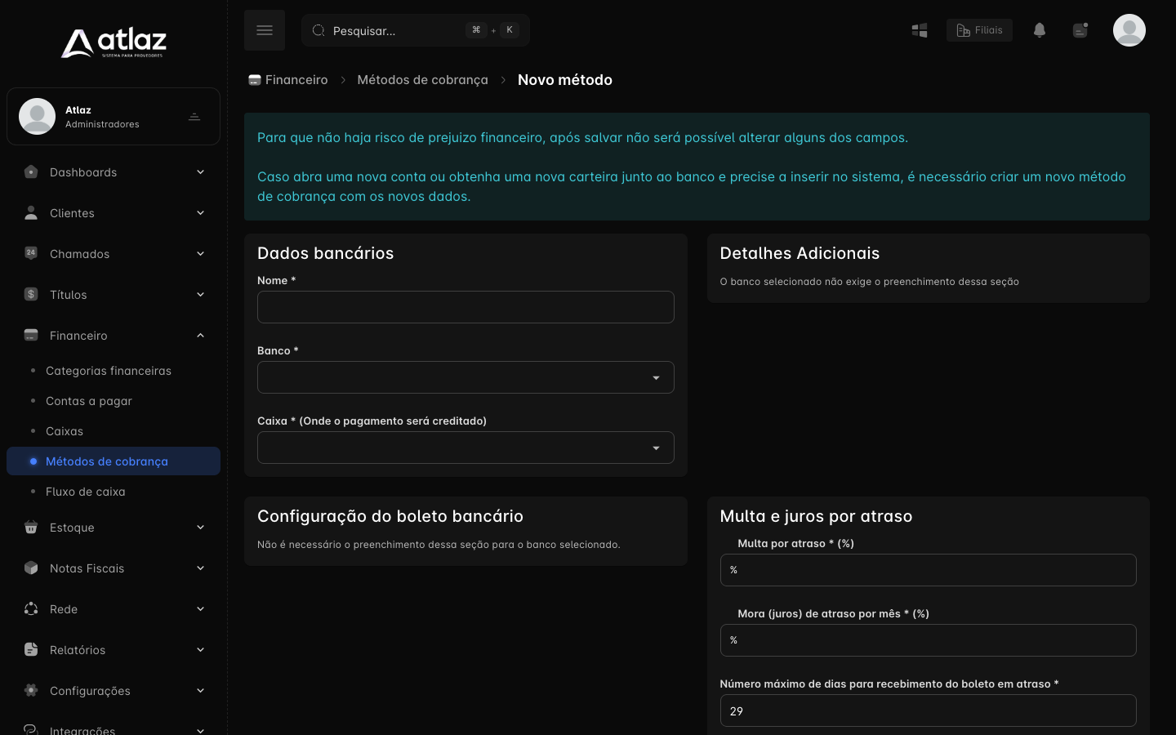Click the Chamados sidebar icon
Viewport: 1176px width, 735px height.
click(x=31, y=253)
